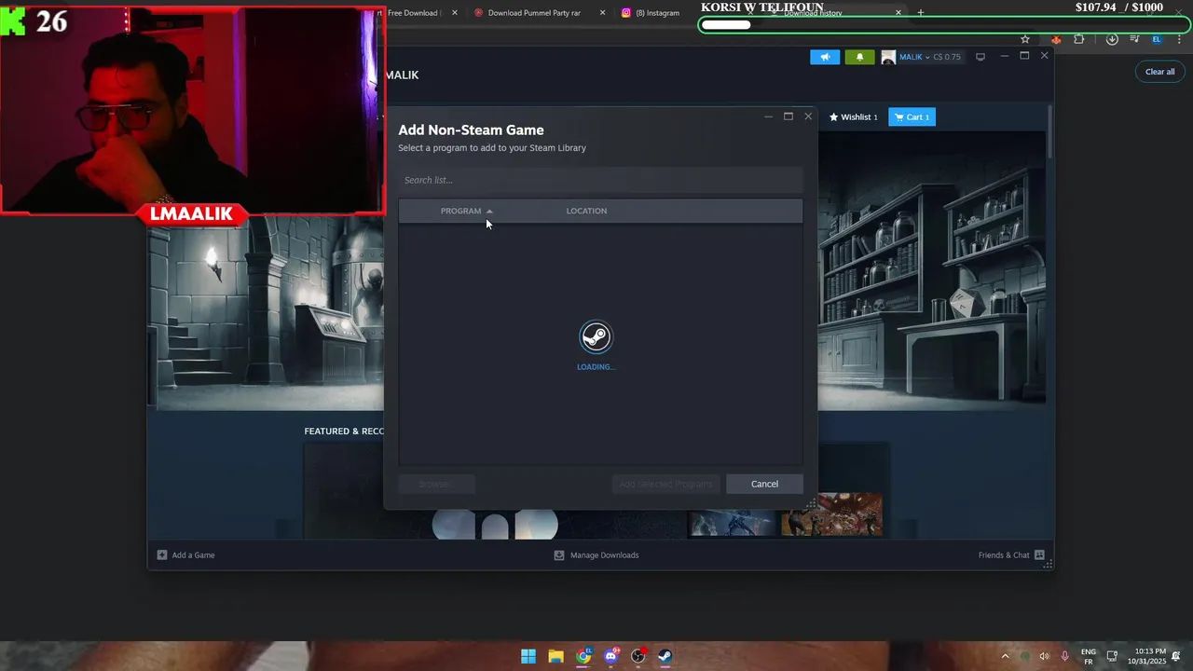
Task: Open the EL browser profile icon
Action: 1157,39
